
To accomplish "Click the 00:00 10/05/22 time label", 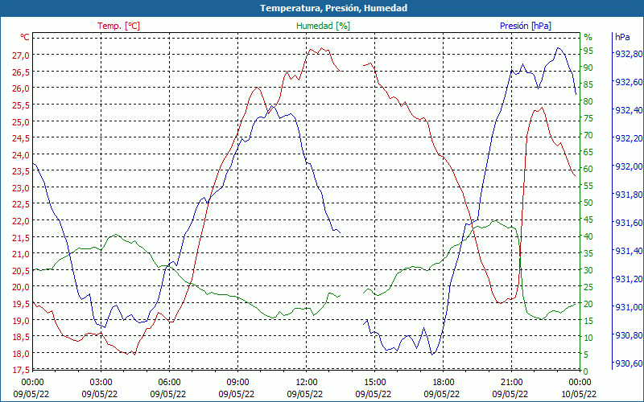I will click(579, 388).
